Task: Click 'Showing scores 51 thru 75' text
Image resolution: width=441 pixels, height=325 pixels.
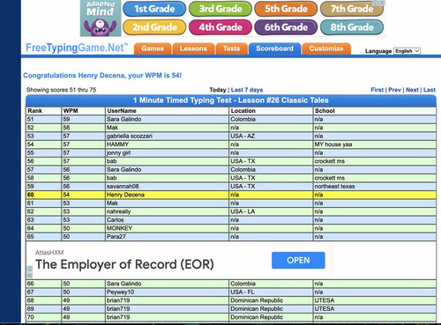Action: tap(61, 90)
